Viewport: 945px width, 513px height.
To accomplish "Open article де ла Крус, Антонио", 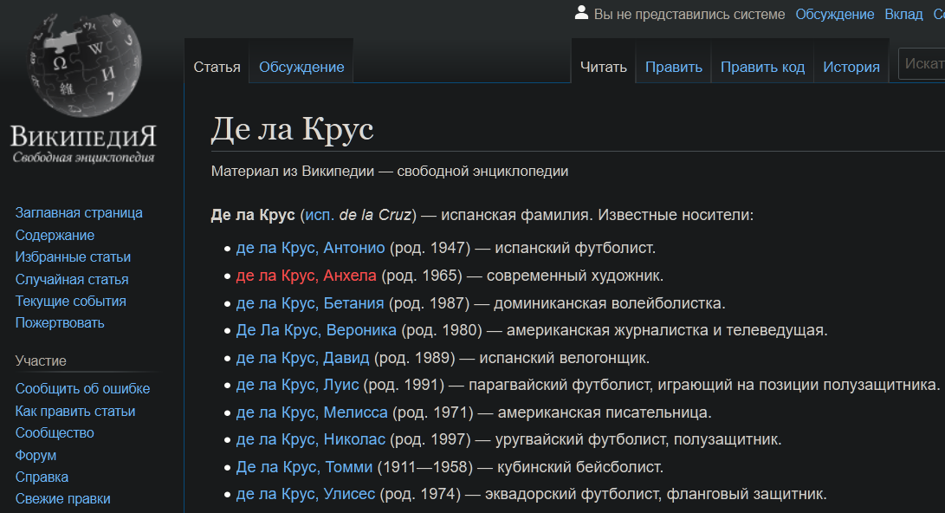I will [x=310, y=248].
